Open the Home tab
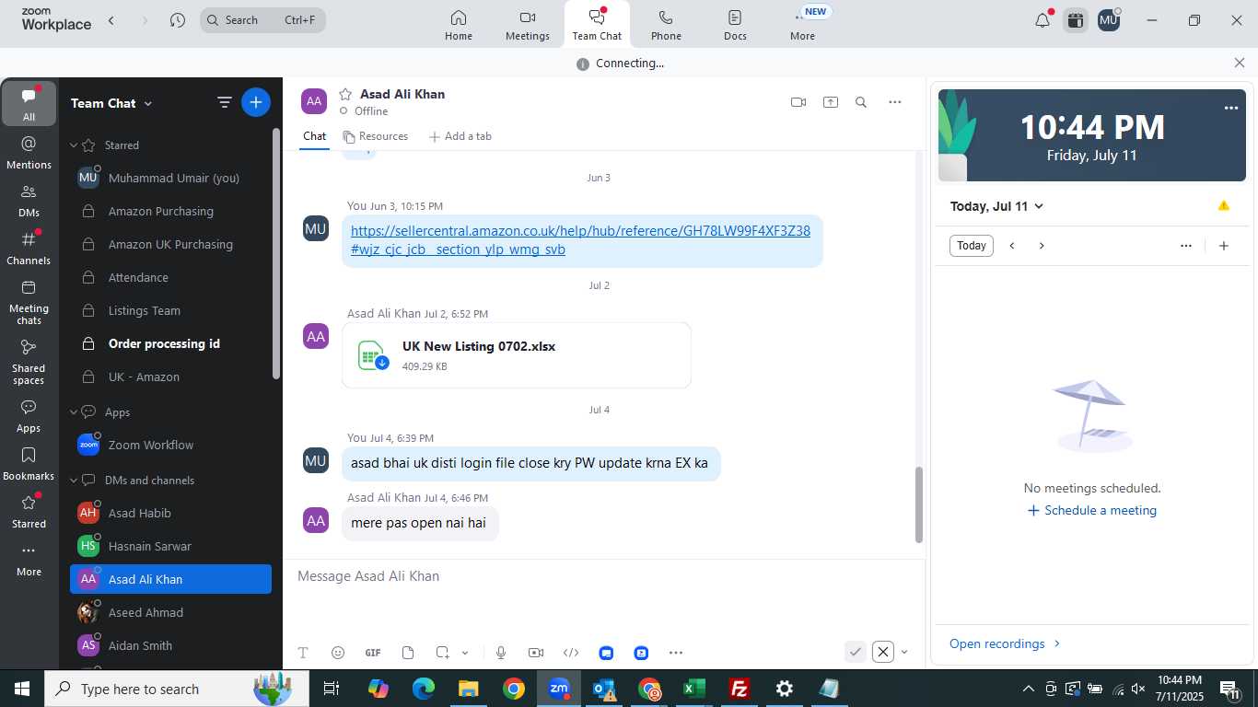Image resolution: width=1258 pixels, height=707 pixels. (x=459, y=25)
